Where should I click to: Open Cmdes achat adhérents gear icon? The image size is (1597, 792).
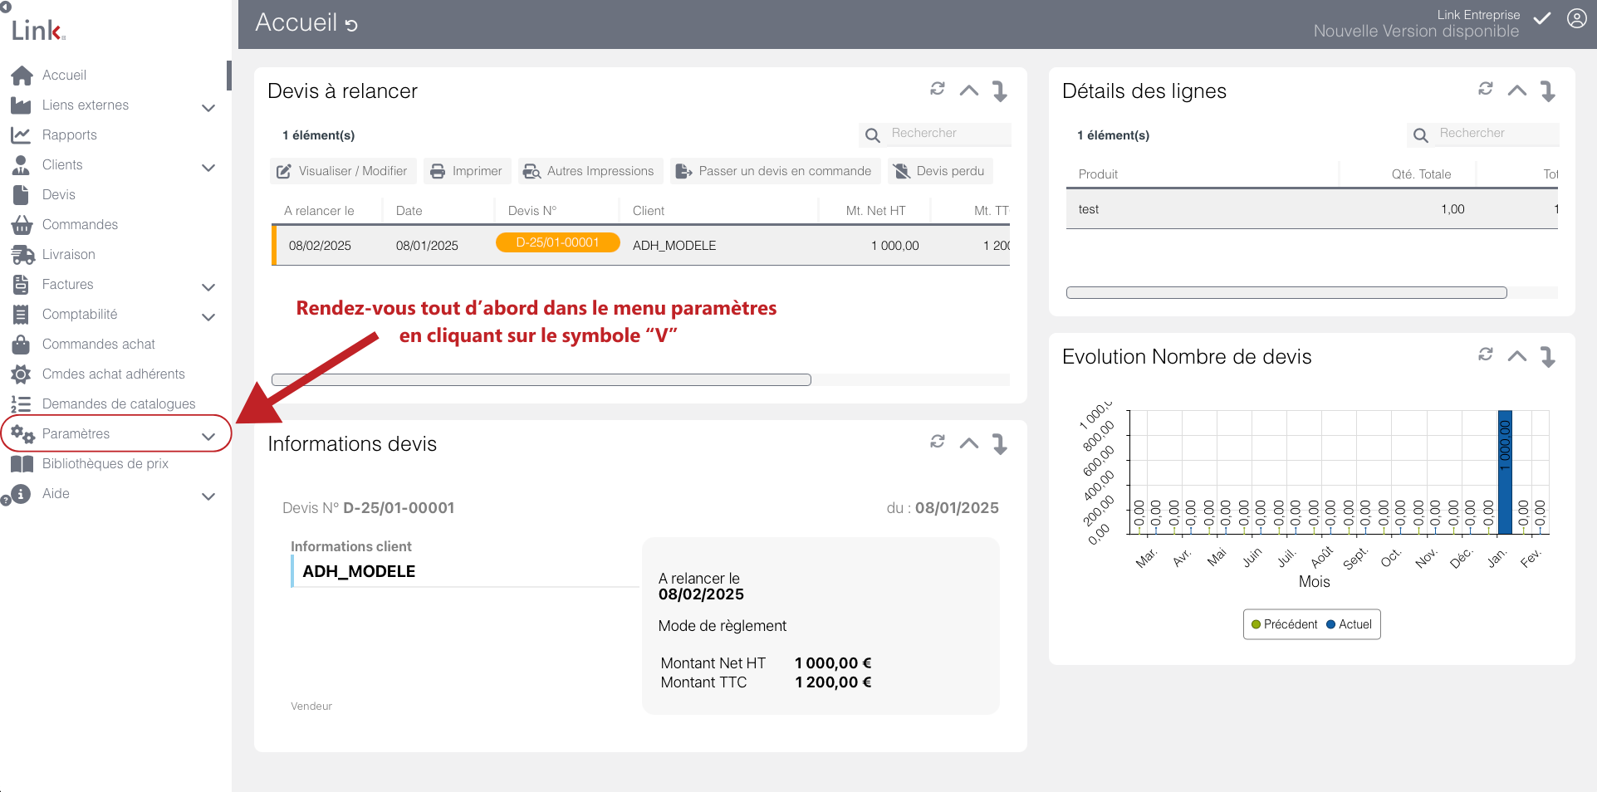(x=21, y=374)
